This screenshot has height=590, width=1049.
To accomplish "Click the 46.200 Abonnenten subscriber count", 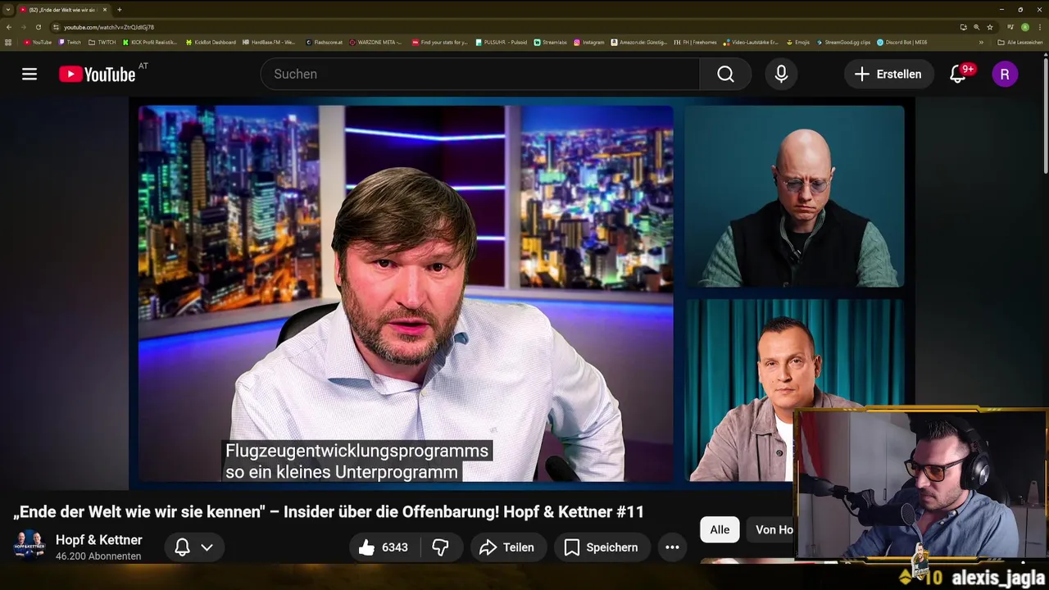I will [x=98, y=556].
